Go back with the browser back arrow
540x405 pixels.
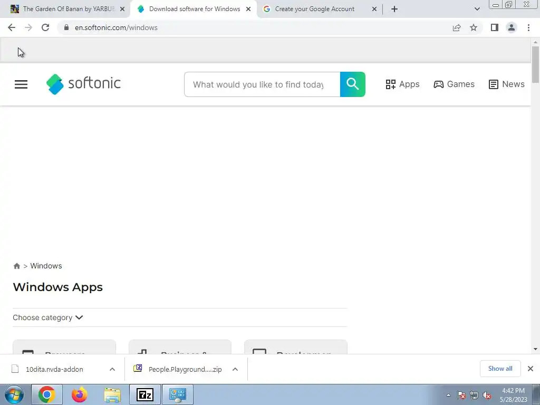(12, 27)
